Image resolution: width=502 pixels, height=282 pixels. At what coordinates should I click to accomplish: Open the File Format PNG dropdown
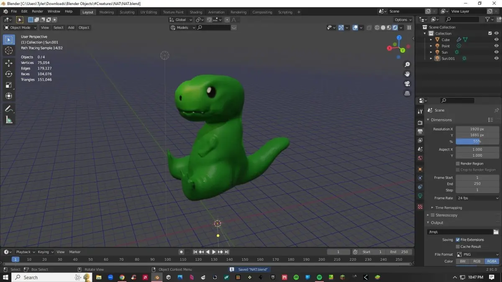coord(477,254)
